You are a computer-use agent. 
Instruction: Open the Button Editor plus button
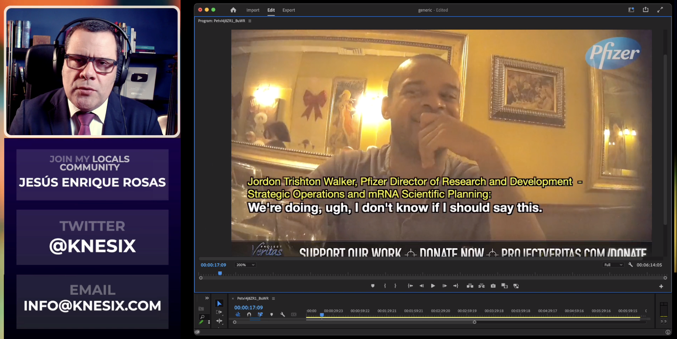[x=661, y=286]
